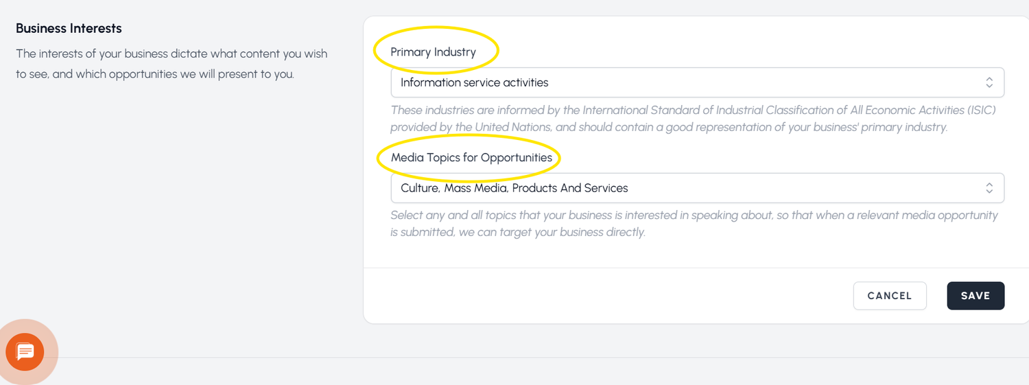Click the Media Topics chevron arrows
This screenshot has width=1029, height=385.
[989, 188]
